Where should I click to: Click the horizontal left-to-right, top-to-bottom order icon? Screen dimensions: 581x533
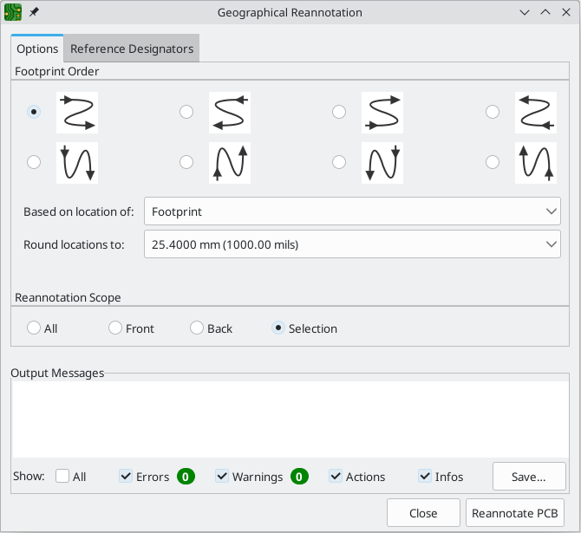[78, 112]
